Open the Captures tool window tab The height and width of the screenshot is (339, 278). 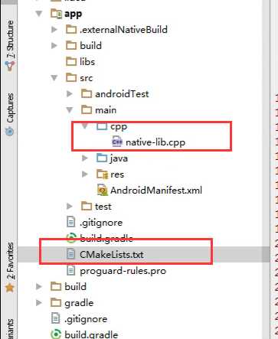coord(10,114)
